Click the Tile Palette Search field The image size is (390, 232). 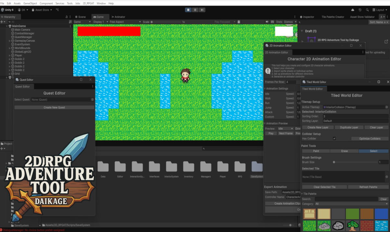pos(346,199)
